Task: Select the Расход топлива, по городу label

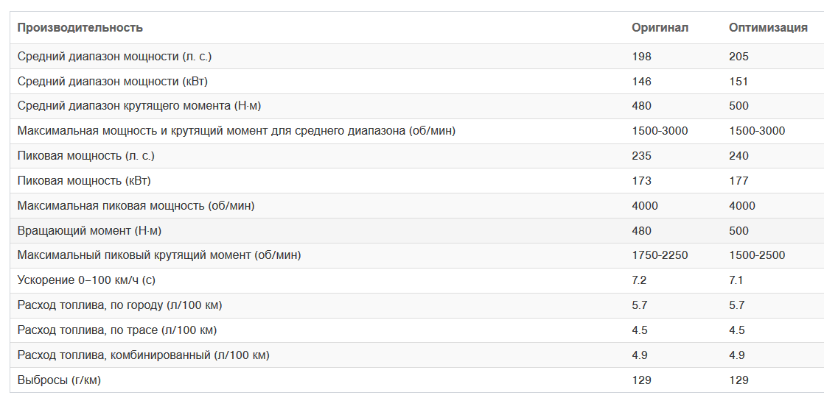Action: pos(119,305)
